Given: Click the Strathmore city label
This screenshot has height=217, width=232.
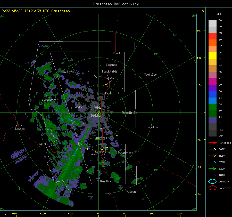Looking at the screenshot, I should [x=125, y=153].
